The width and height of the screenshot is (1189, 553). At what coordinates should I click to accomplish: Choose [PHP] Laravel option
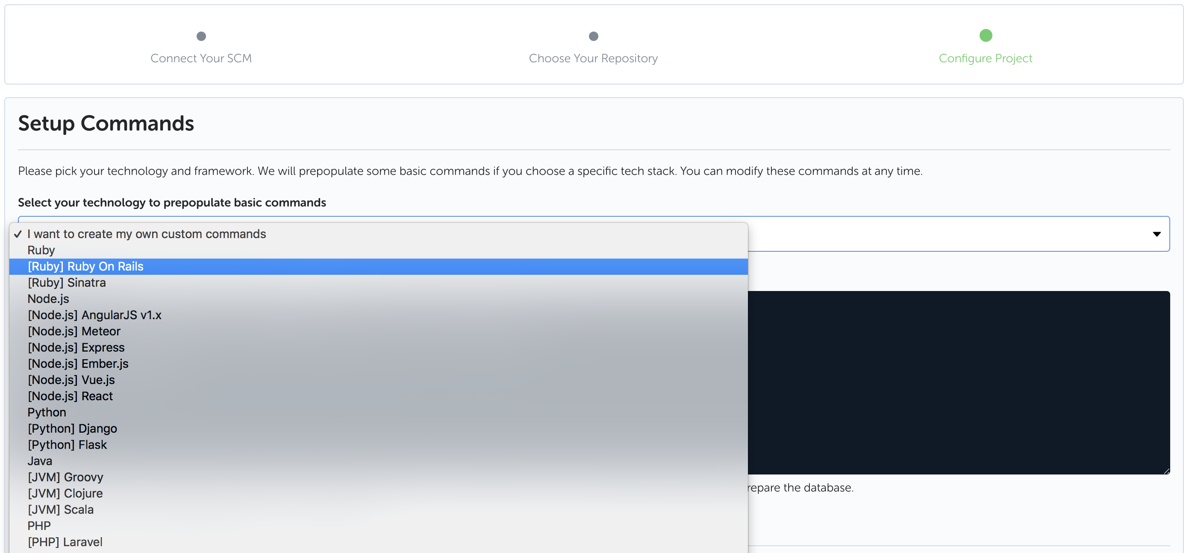(379, 542)
